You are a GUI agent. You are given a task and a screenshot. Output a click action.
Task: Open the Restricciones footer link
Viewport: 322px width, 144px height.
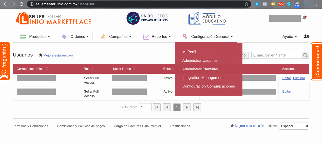(180, 126)
